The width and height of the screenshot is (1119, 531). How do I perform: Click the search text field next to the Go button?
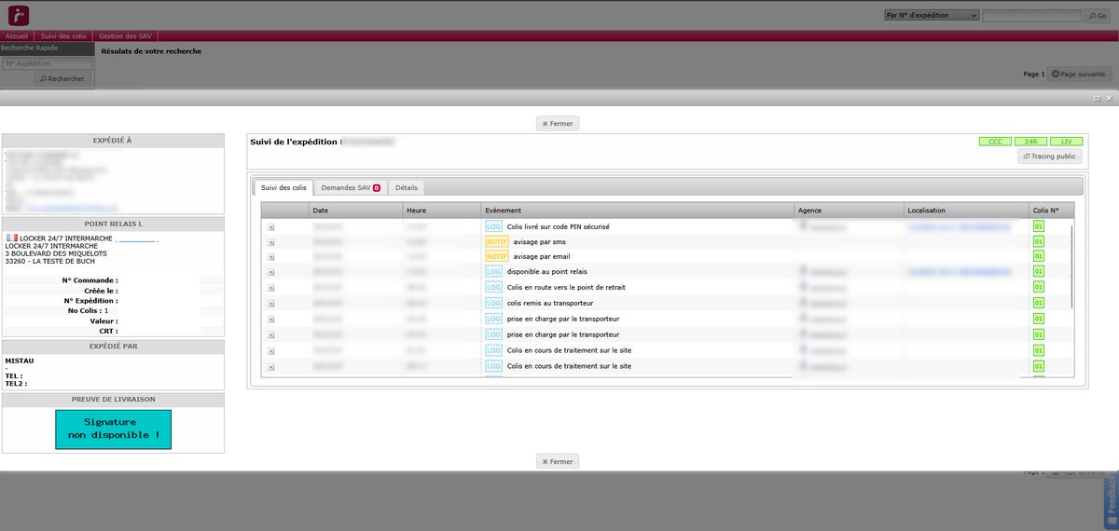(1031, 16)
